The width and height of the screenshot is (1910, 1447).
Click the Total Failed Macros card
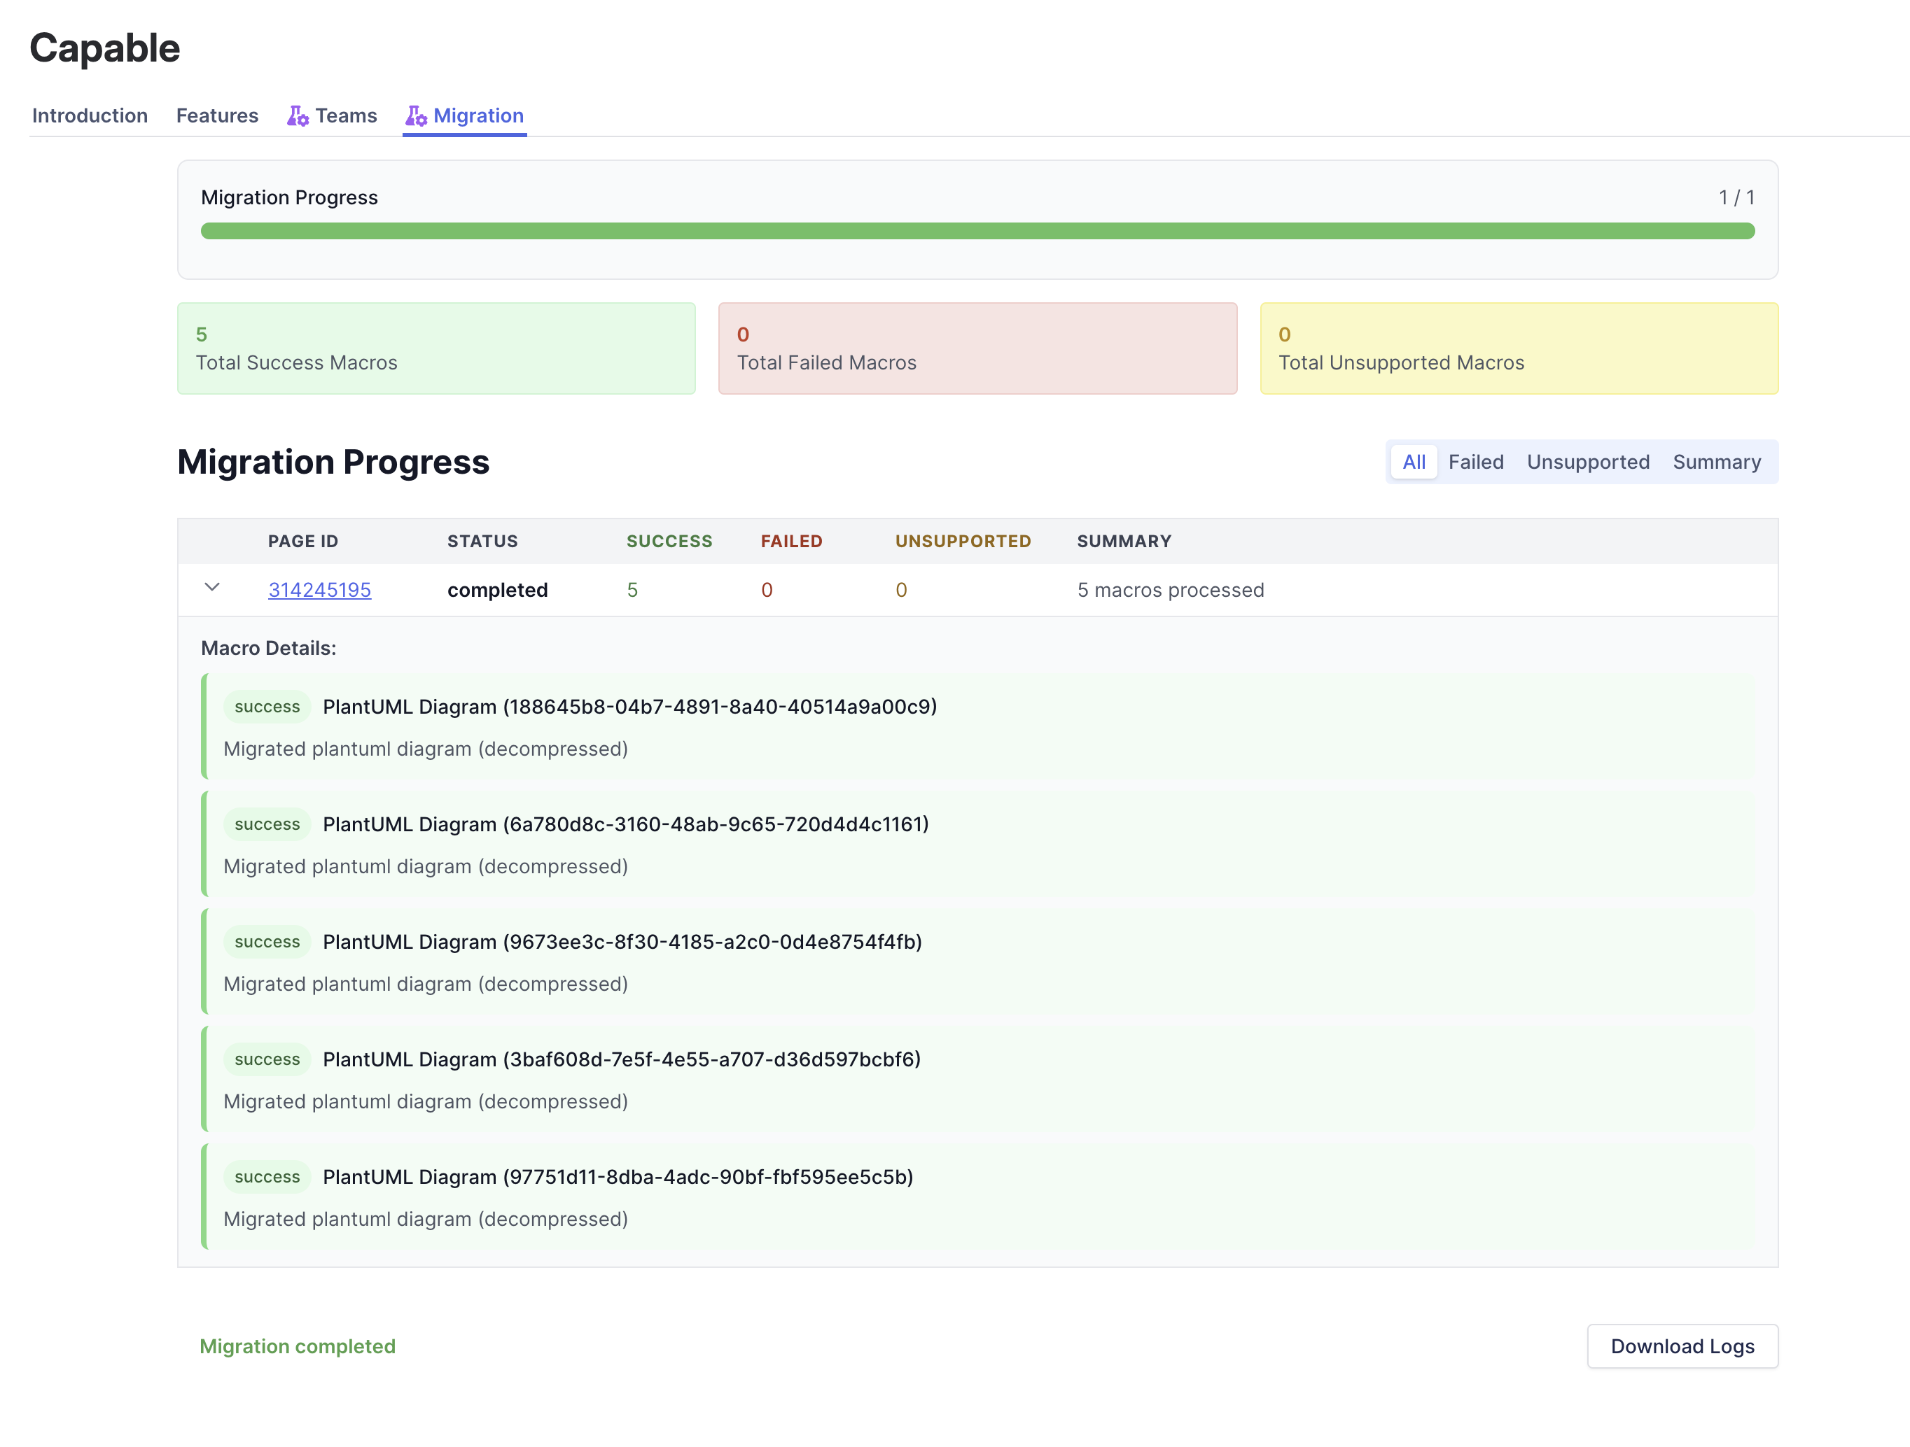coord(977,348)
